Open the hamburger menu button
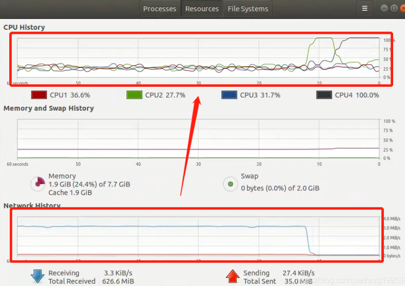 tap(364, 9)
